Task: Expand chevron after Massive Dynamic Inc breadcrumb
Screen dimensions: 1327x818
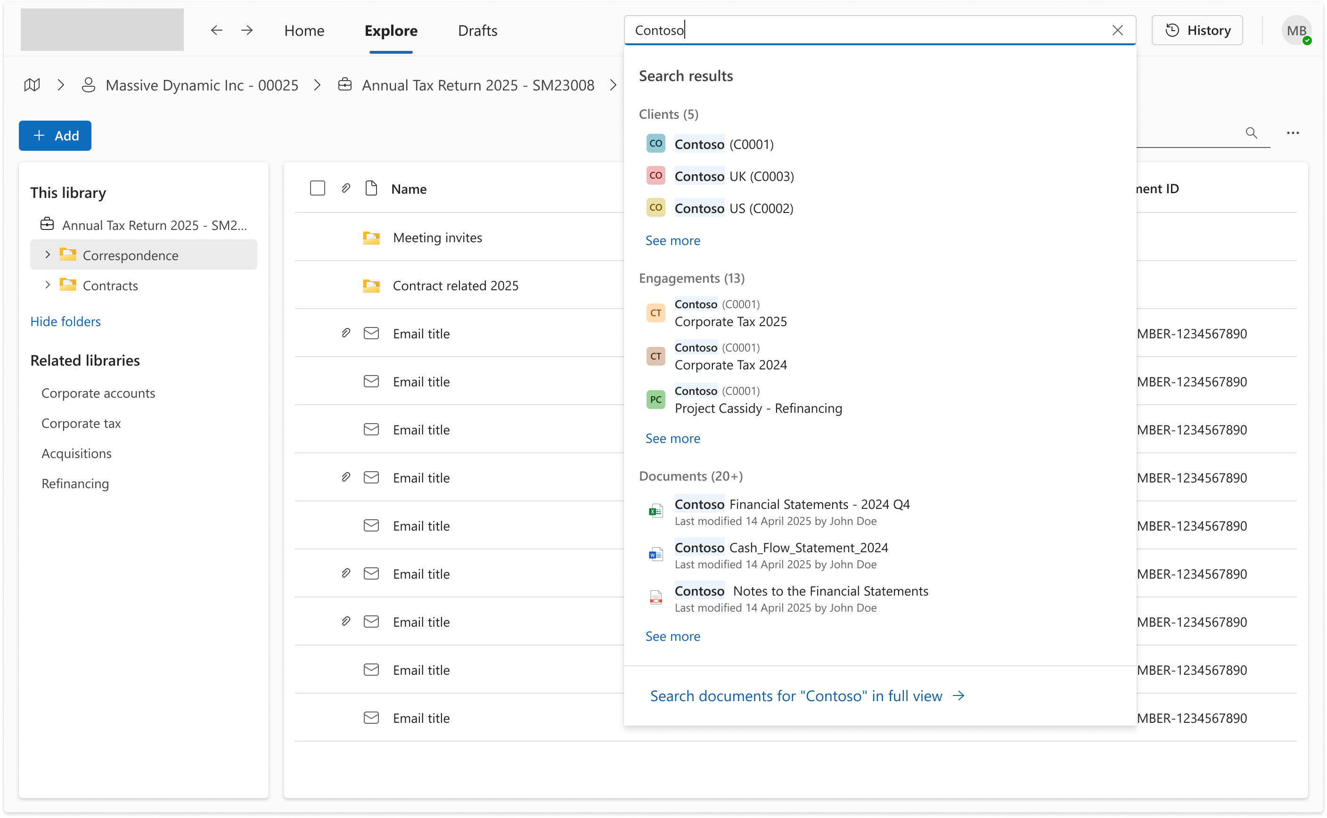Action: (318, 85)
